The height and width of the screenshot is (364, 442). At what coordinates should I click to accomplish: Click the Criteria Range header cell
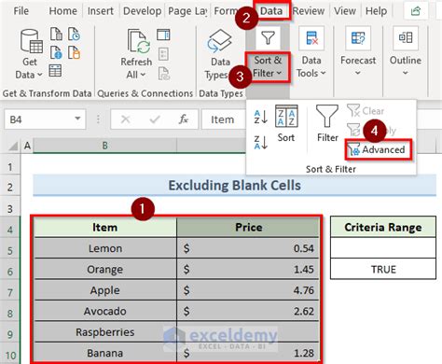click(383, 227)
